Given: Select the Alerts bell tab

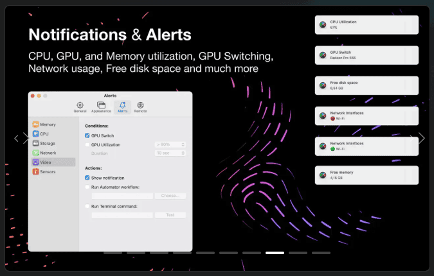Looking at the screenshot, I should tap(122, 107).
